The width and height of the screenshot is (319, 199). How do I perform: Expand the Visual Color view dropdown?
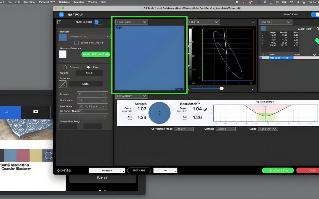[131, 22]
